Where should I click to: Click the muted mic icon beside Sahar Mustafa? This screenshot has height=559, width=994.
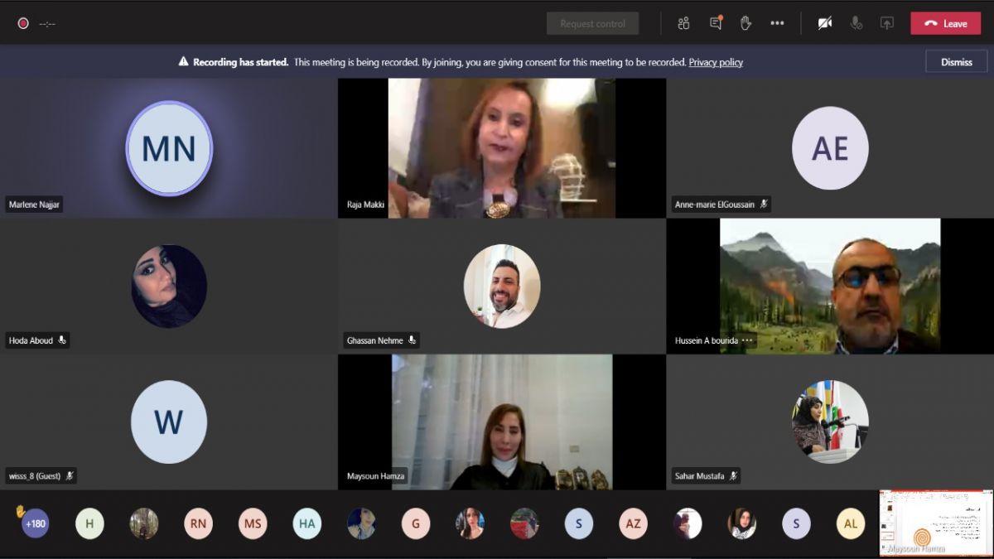coord(733,476)
